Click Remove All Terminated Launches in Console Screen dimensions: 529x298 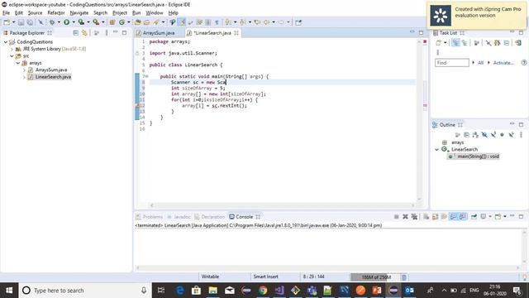click(x=414, y=217)
